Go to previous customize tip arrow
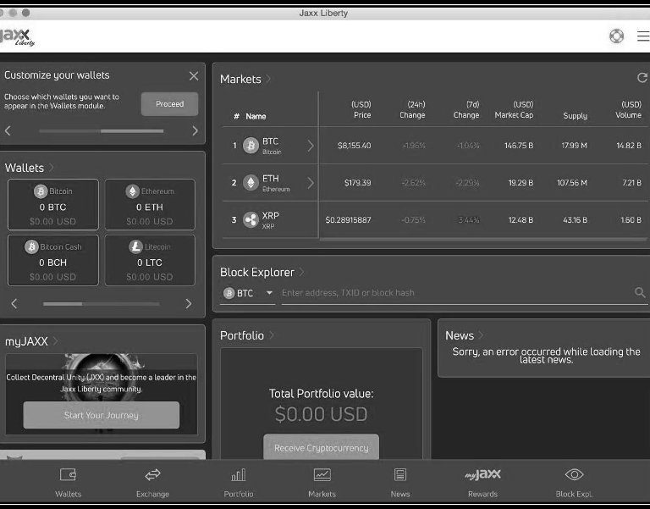650x509 pixels. pos(8,130)
